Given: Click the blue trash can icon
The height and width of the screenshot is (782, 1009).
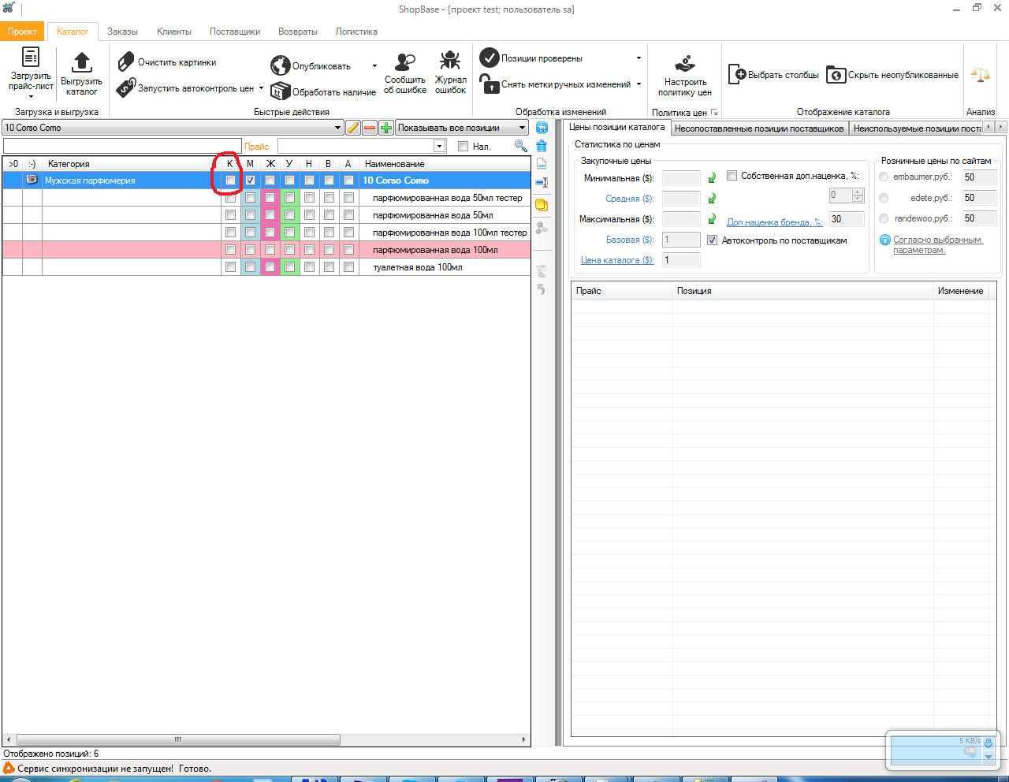Looking at the screenshot, I should (542, 146).
